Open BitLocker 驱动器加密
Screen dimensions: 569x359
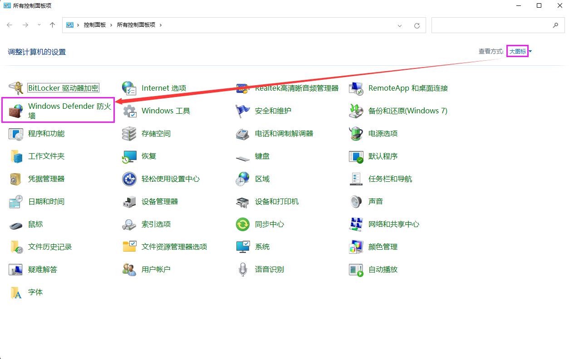click(64, 88)
